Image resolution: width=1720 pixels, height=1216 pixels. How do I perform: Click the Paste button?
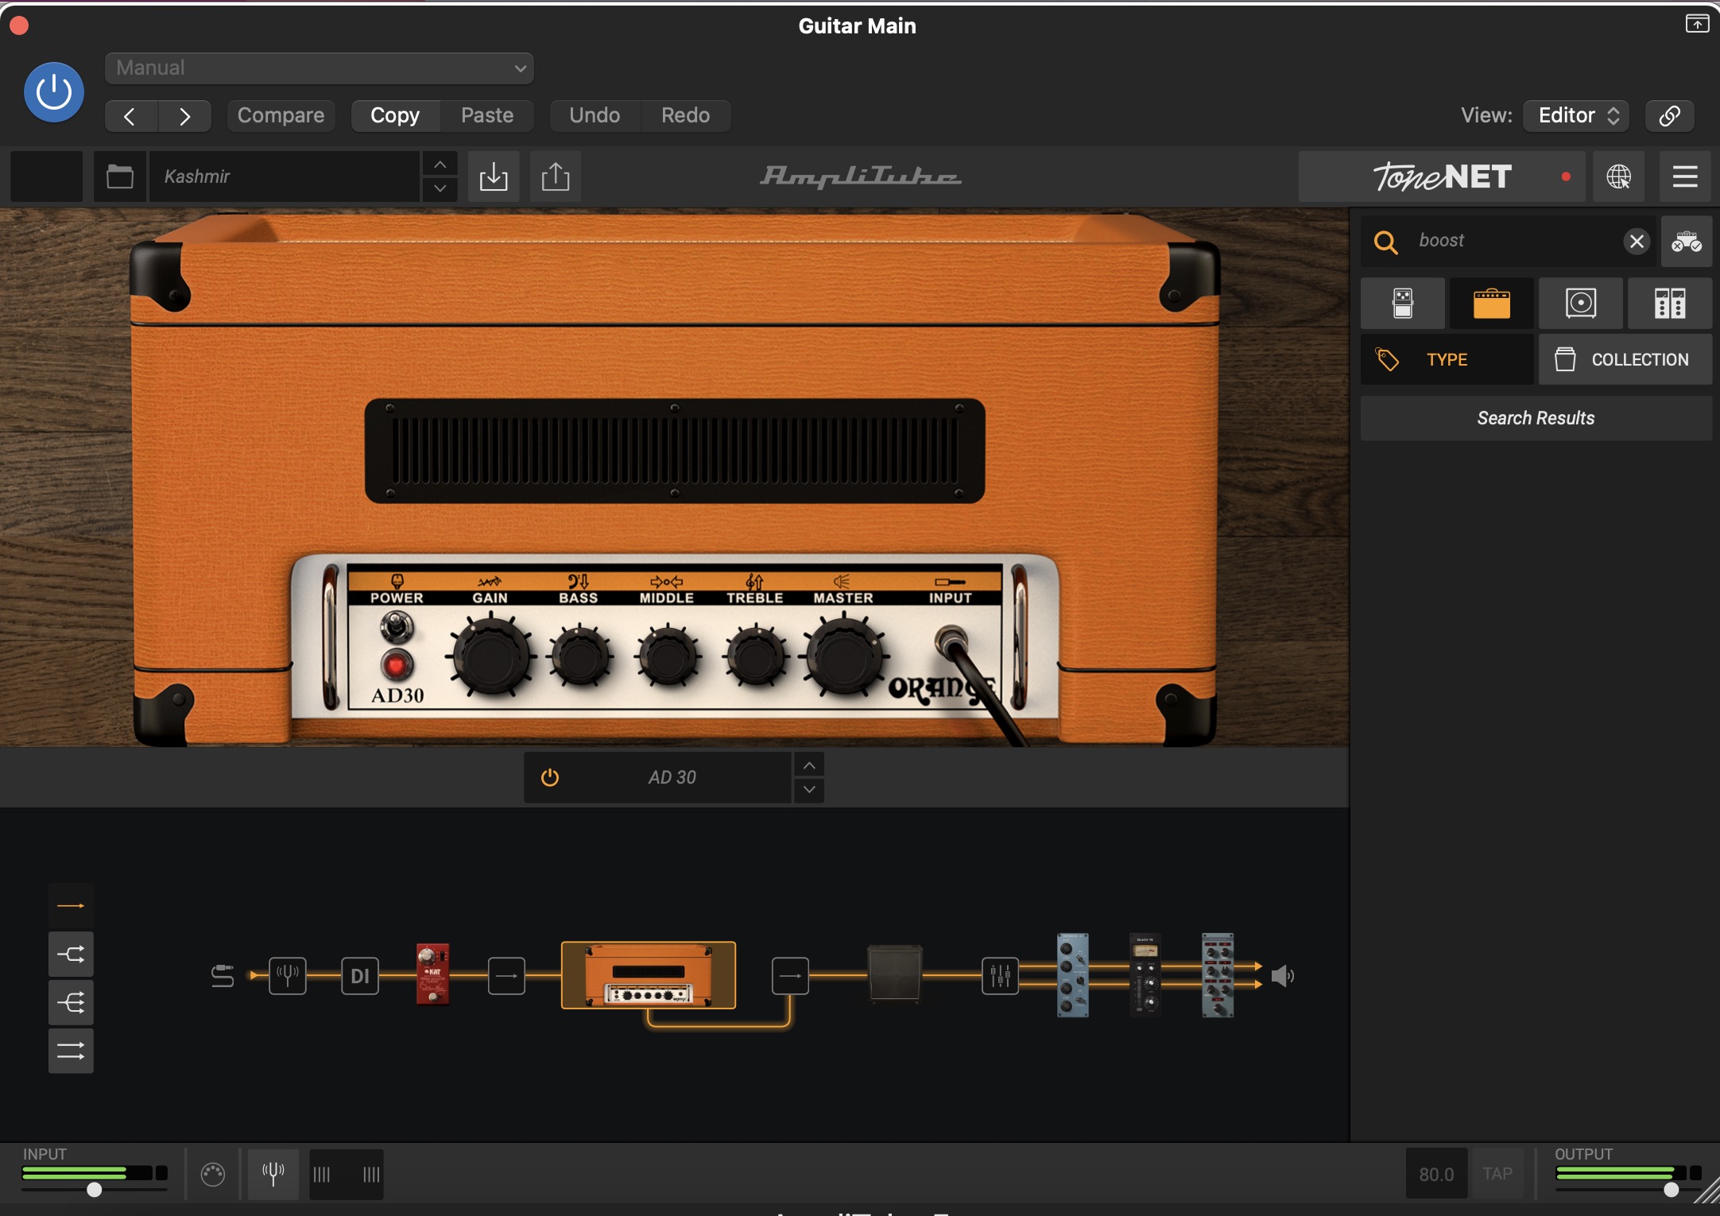point(487,116)
